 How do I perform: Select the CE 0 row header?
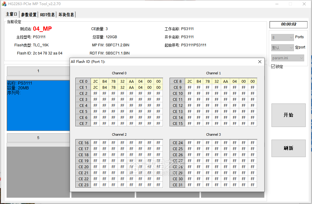(x=83, y=82)
